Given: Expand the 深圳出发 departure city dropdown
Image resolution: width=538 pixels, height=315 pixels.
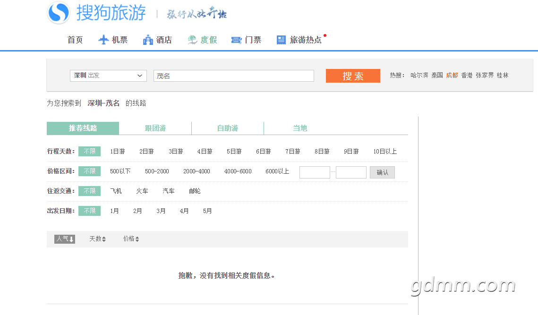Looking at the screenshot, I should point(109,76).
